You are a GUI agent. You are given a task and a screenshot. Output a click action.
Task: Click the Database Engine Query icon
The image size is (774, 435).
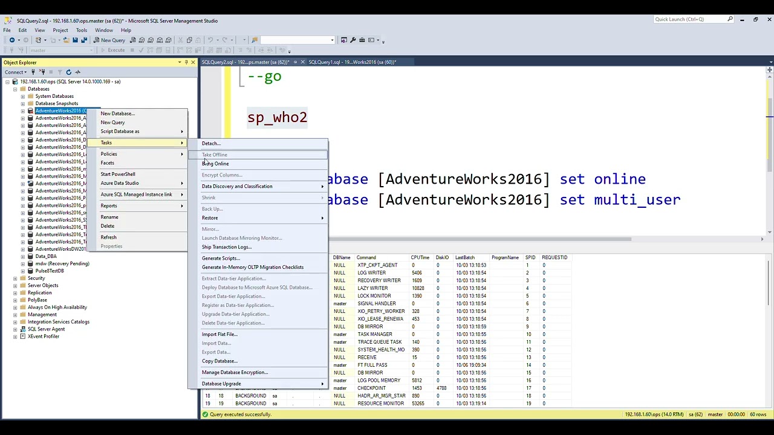click(133, 40)
